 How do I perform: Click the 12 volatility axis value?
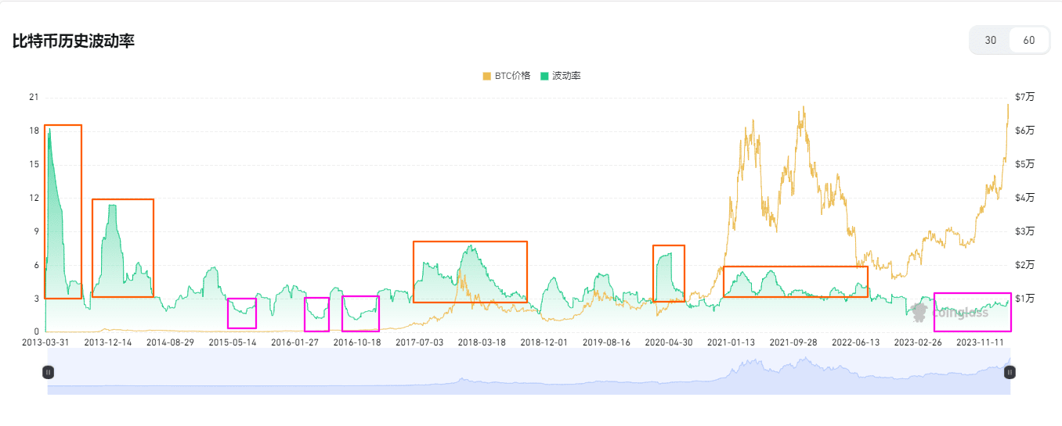click(34, 198)
